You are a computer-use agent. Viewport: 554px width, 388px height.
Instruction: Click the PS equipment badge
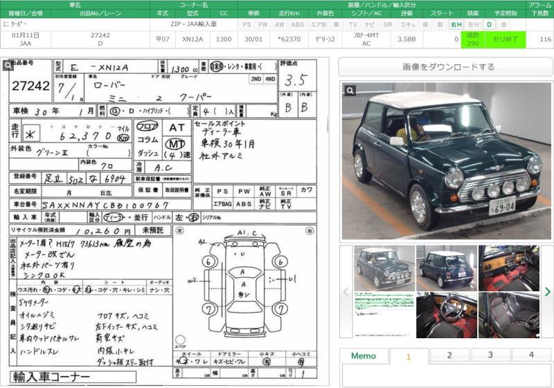click(247, 24)
